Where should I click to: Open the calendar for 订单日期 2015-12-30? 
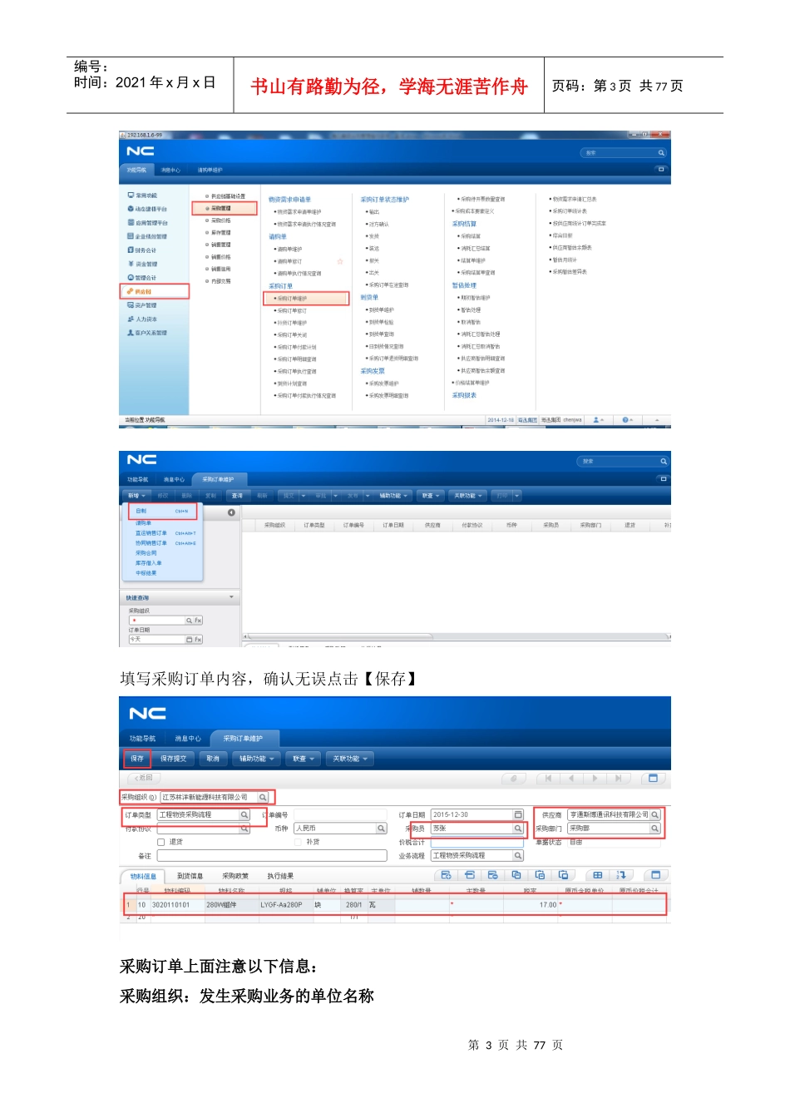click(x=518, y=814)
